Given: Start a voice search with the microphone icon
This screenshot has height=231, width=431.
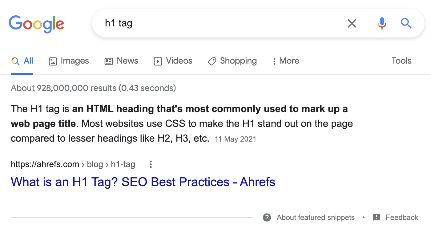Looking at the screenshot, I should click(x=382, y=23).
